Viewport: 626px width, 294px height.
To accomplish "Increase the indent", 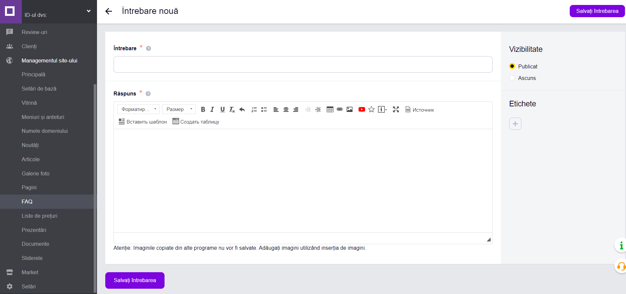I will (318, 109).
